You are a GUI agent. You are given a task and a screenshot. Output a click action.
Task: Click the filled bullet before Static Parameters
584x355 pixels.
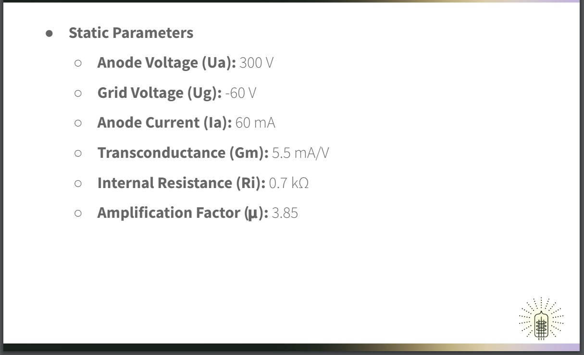tap(49, 34)
